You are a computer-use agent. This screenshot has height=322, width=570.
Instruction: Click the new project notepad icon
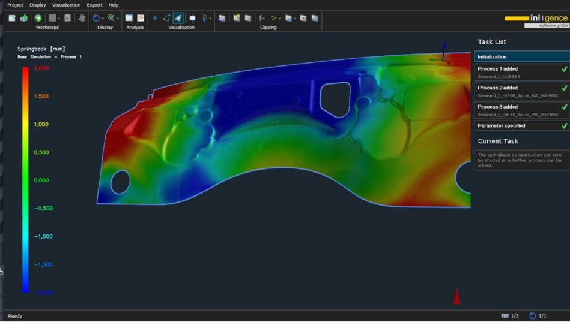(x=12, y=18)
